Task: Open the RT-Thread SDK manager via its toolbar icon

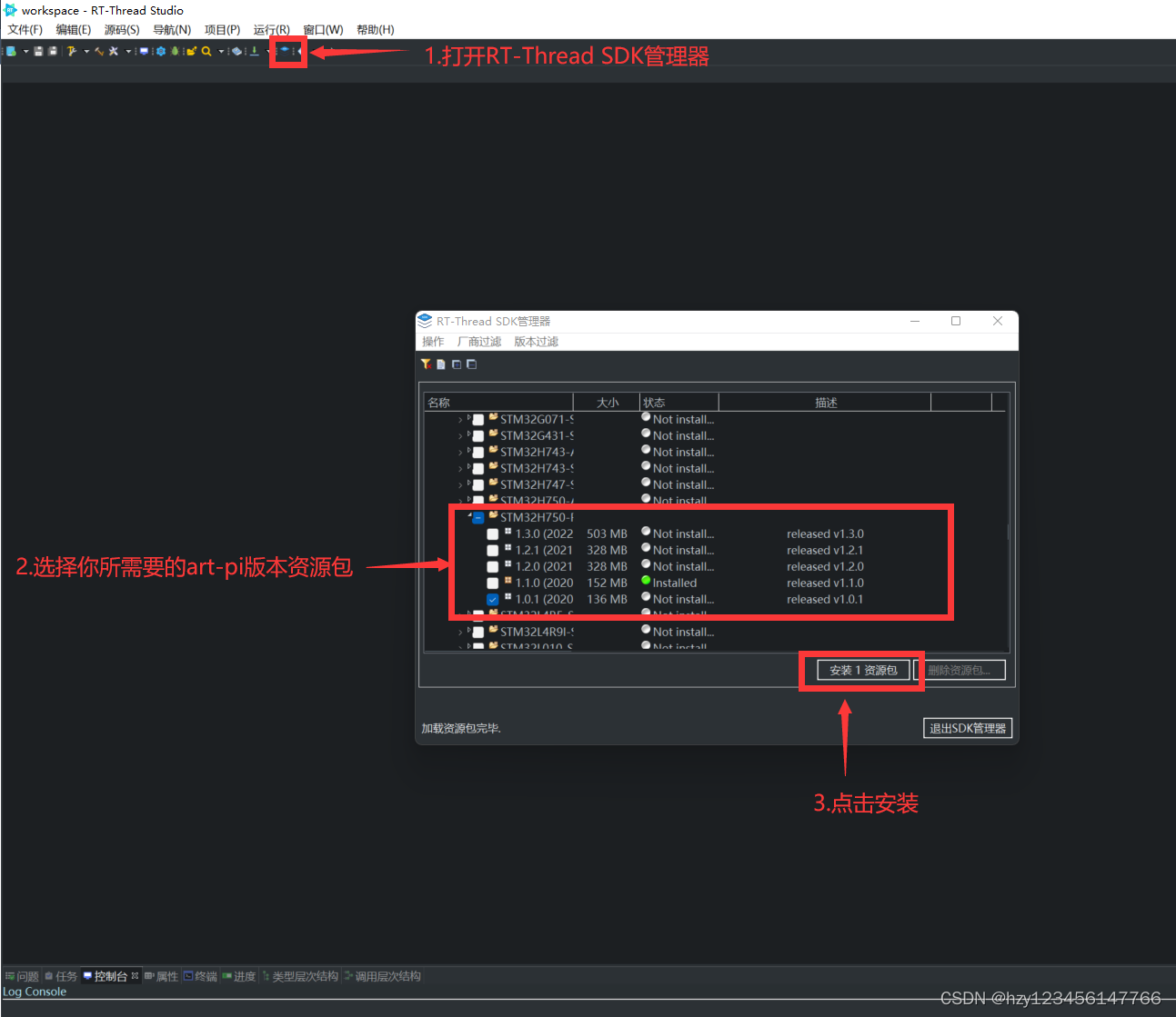Action: point(286,51)
